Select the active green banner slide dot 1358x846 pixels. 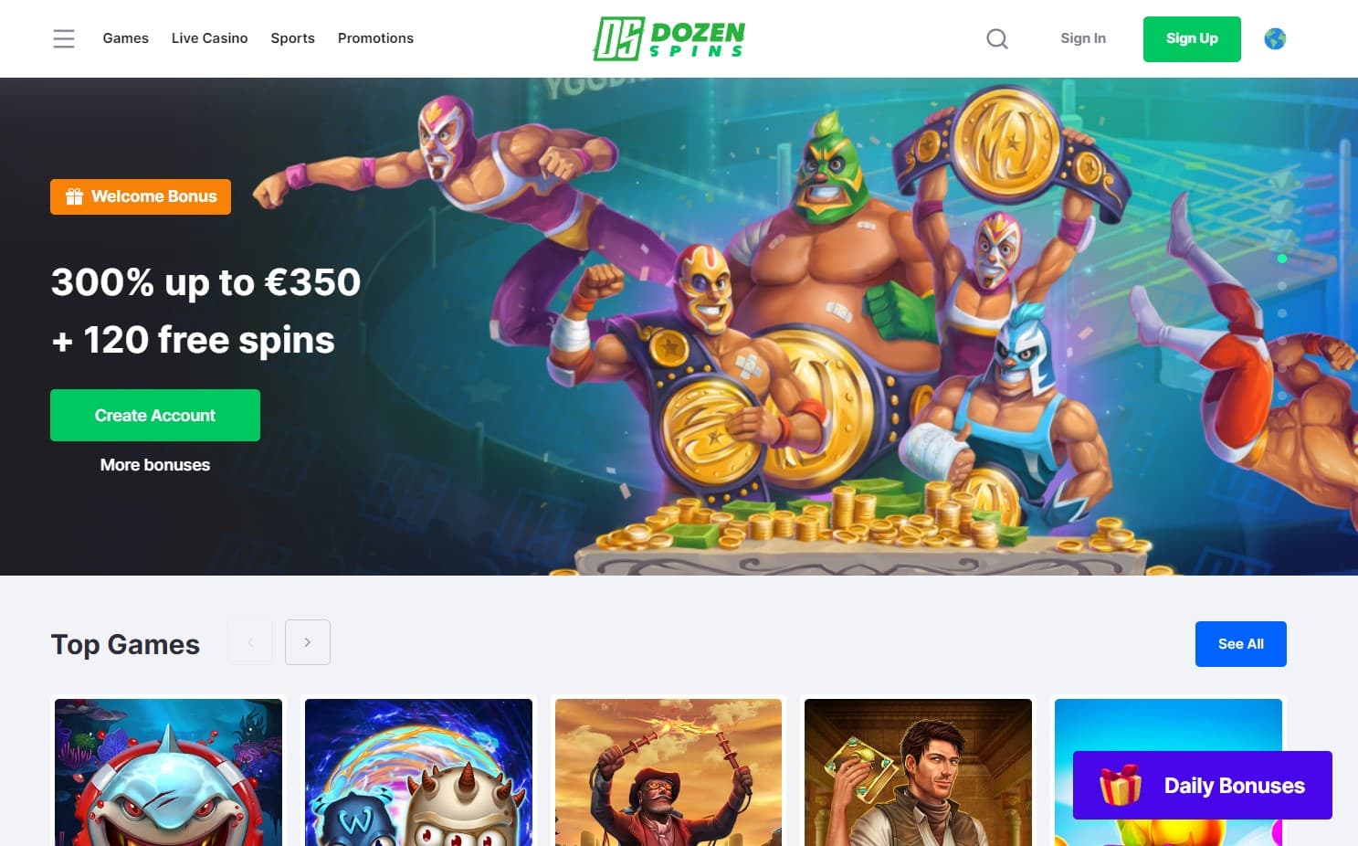[1282, 259]
